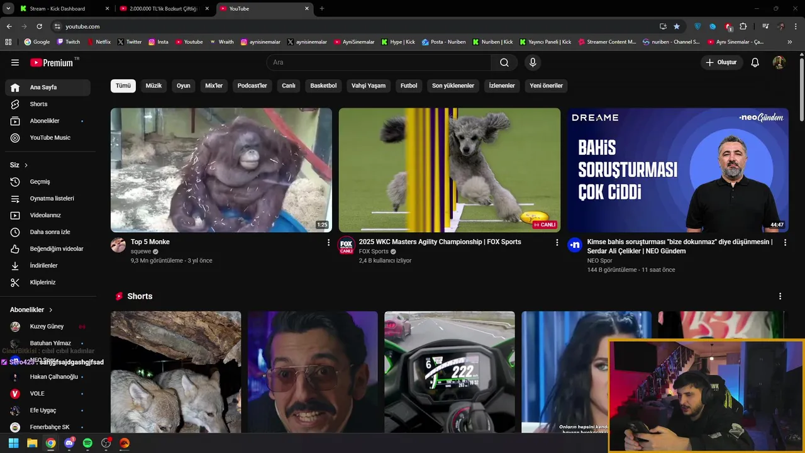Open Abonelikler in the sidebar
Screen dimensions: 805x453
pos(48,121)
